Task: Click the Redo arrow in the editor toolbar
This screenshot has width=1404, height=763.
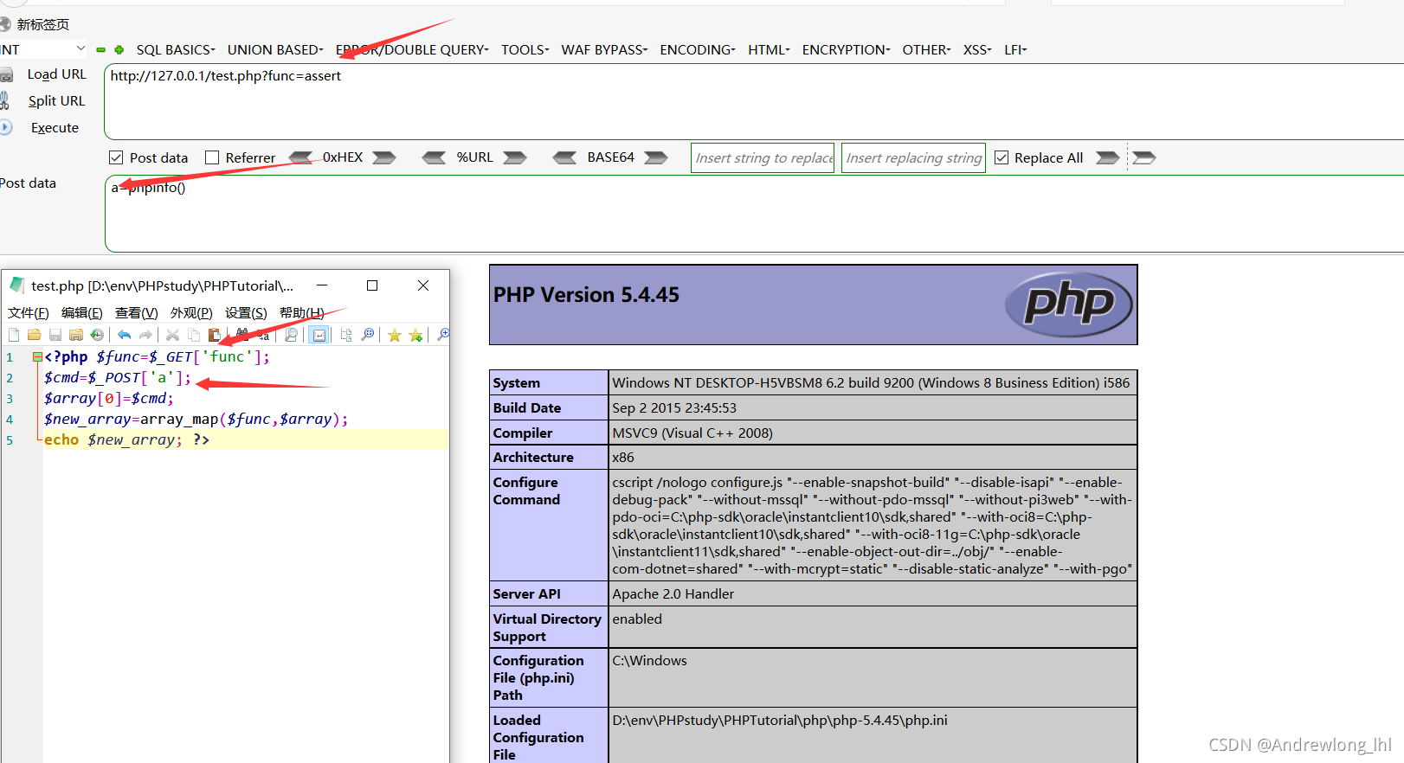Action: [x=145, y=335]
